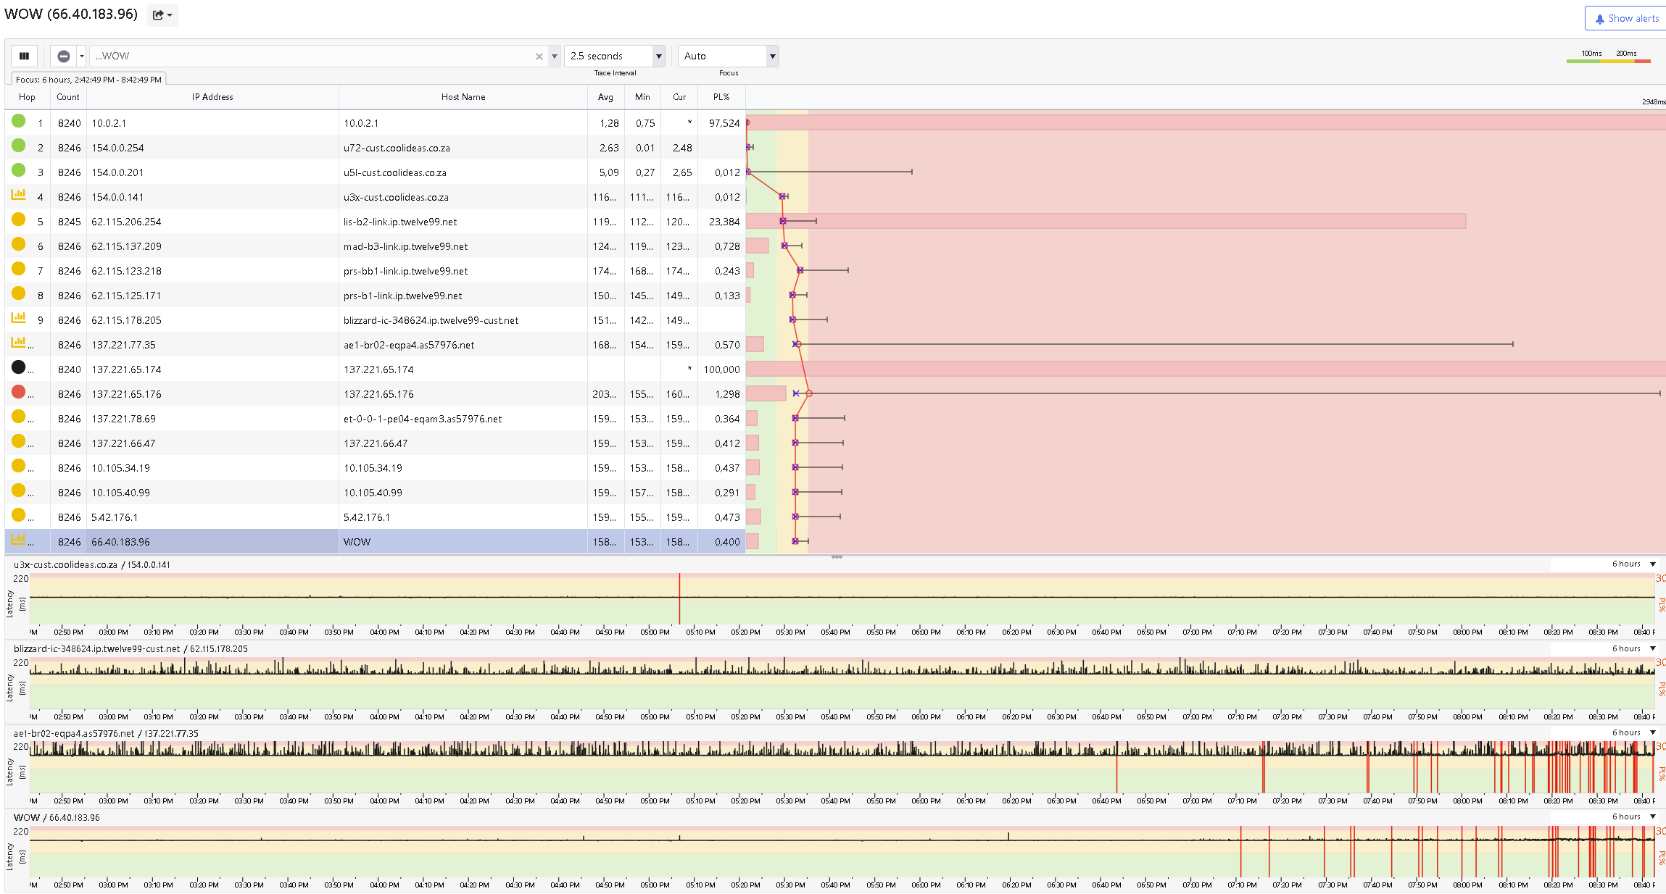This screenshot has width=1666, height=894.
Task: Toggle graph icon for hop 9 row
Action: tap(19, 318)
